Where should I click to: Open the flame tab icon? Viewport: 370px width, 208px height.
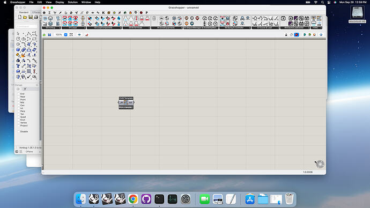130,13
